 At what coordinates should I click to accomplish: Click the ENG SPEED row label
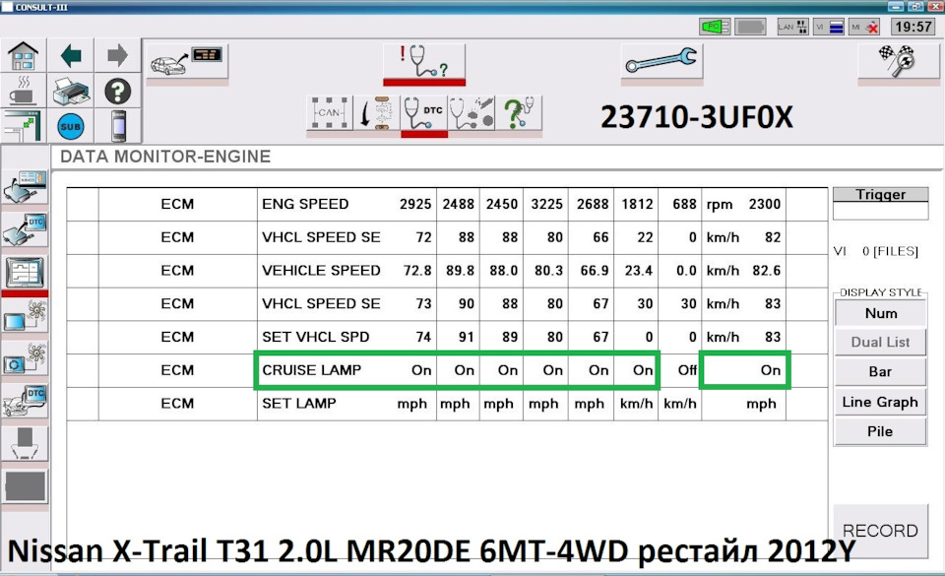(305, 204)
